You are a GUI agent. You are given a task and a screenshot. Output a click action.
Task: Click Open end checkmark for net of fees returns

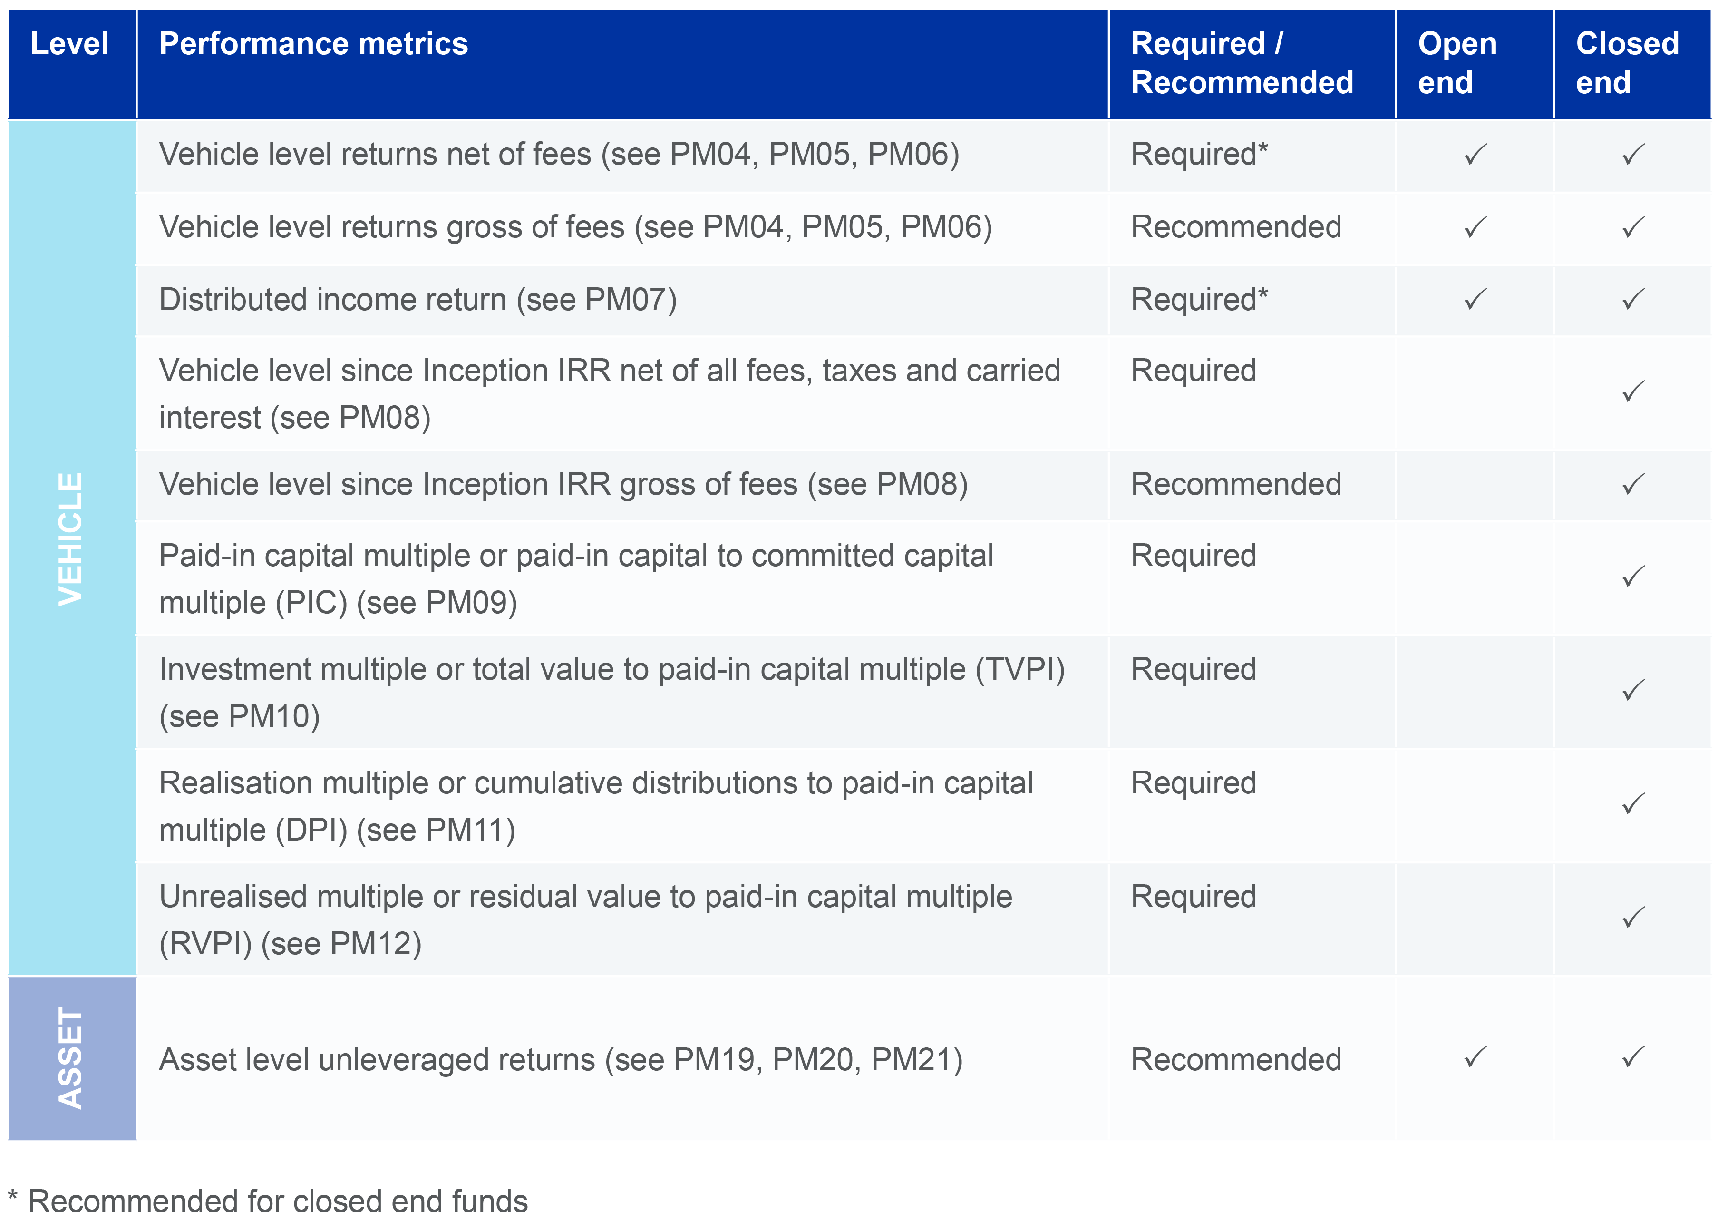click(x=1475, y=155)
